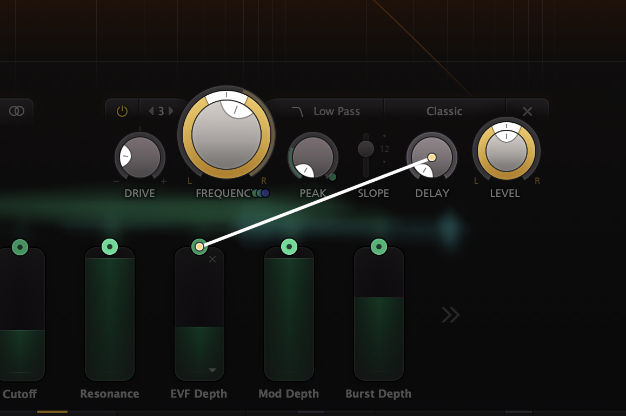Click the green dot above Burst Depth

[x=378, y=246]
